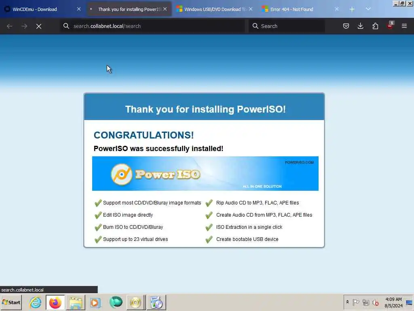Viewport: 414px width, 311px height.
Task: Click Burn ISO to CD/DVD/Bluray text
Action: tap(133, 227)
